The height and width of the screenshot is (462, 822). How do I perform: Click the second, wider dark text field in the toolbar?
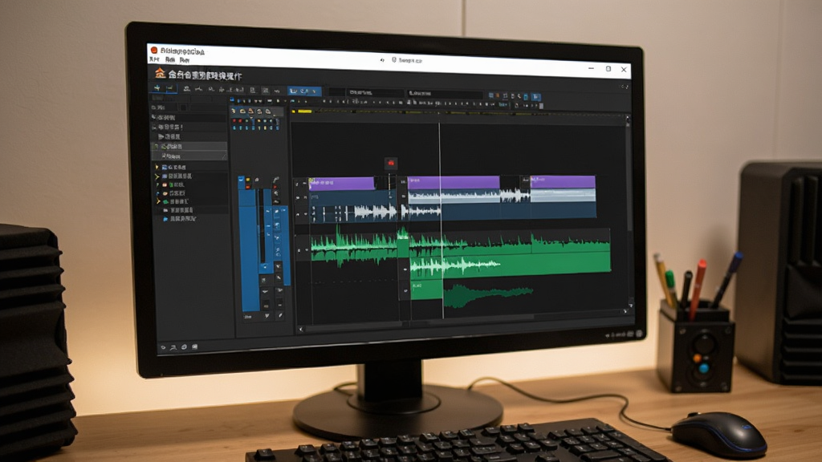tap(445, 94)
